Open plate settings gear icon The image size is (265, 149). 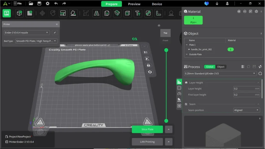tap(150, 72)
